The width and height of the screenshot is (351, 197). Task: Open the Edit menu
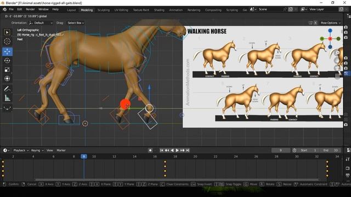20,9
